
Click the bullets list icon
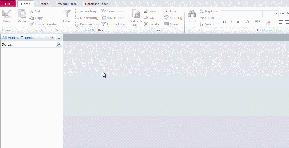point(282,14)
